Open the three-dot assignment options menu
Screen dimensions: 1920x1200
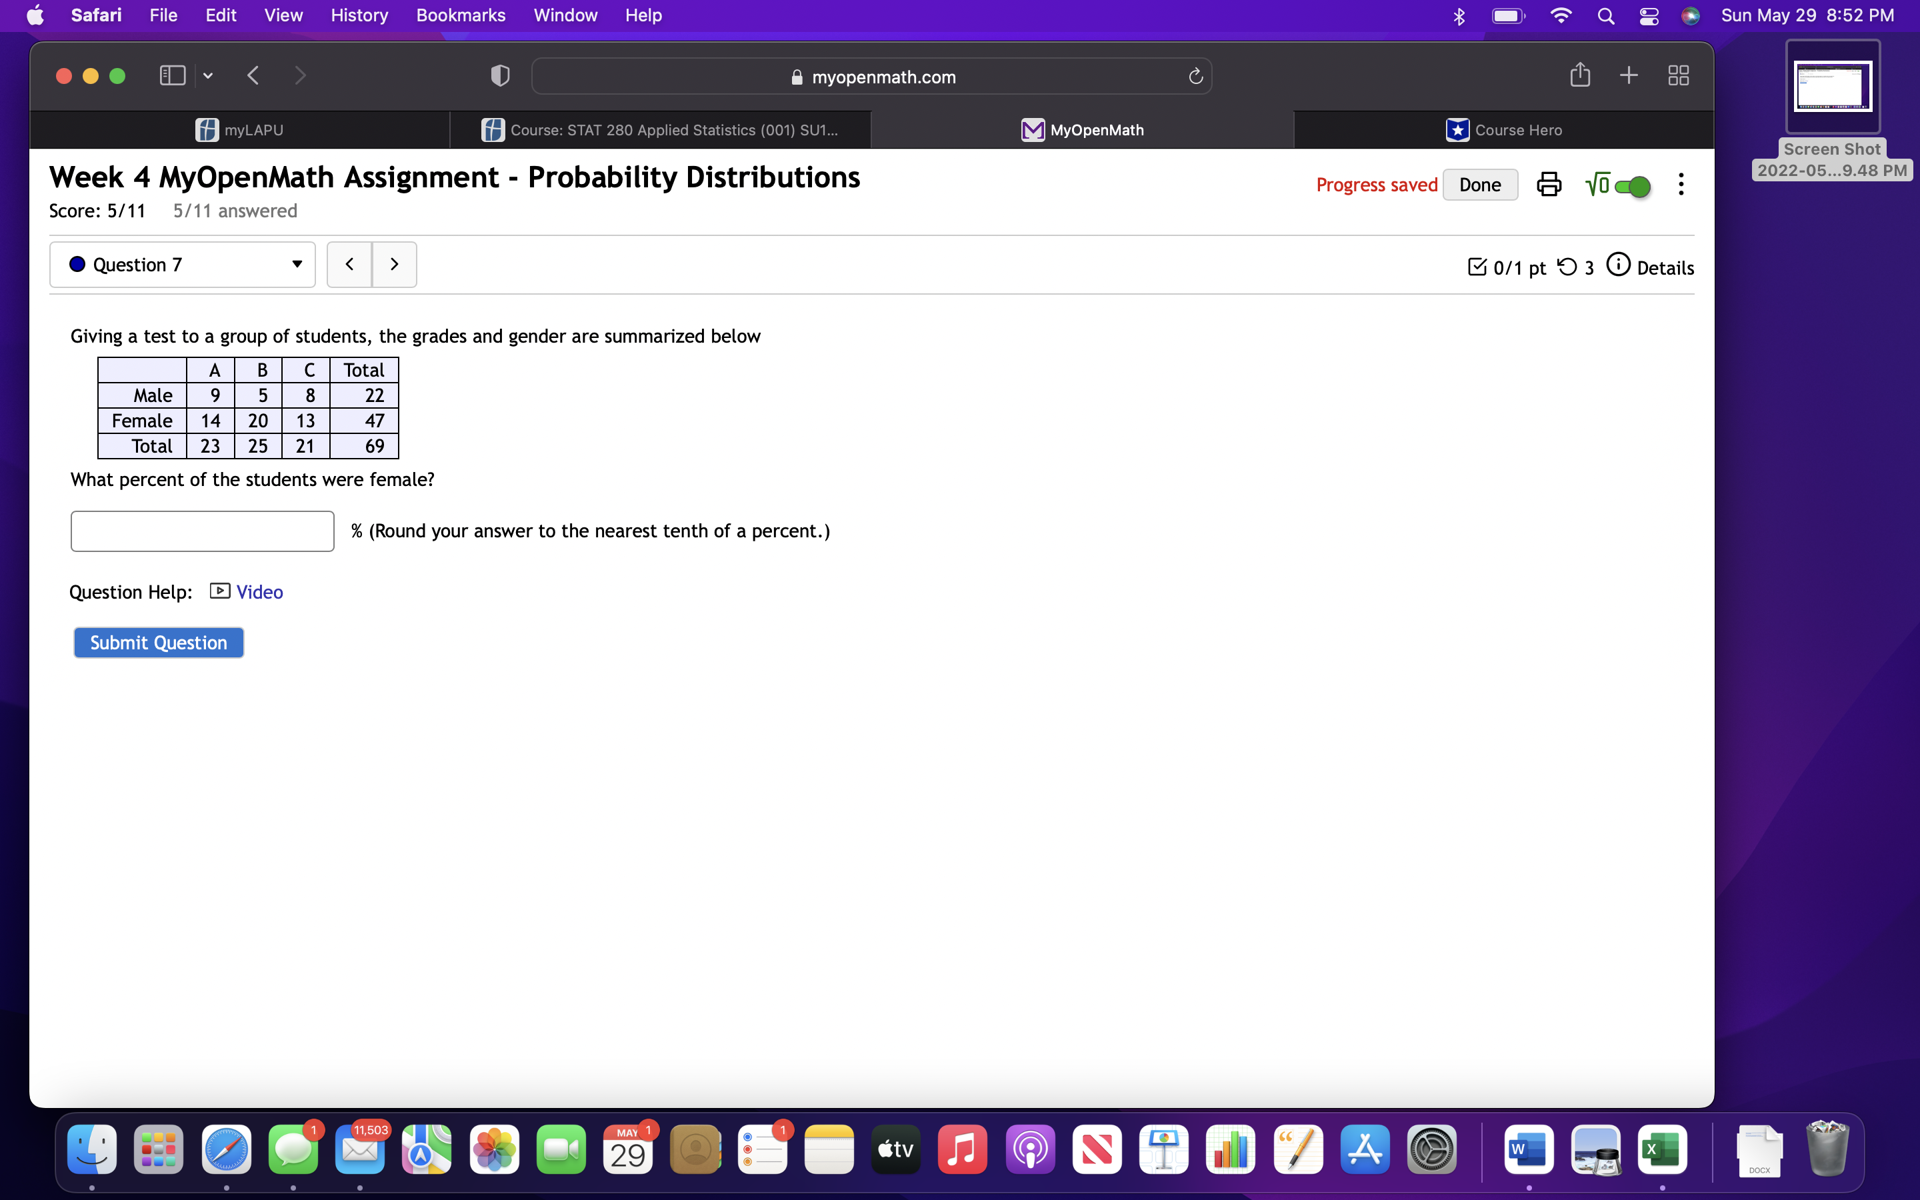[1681, 185]
